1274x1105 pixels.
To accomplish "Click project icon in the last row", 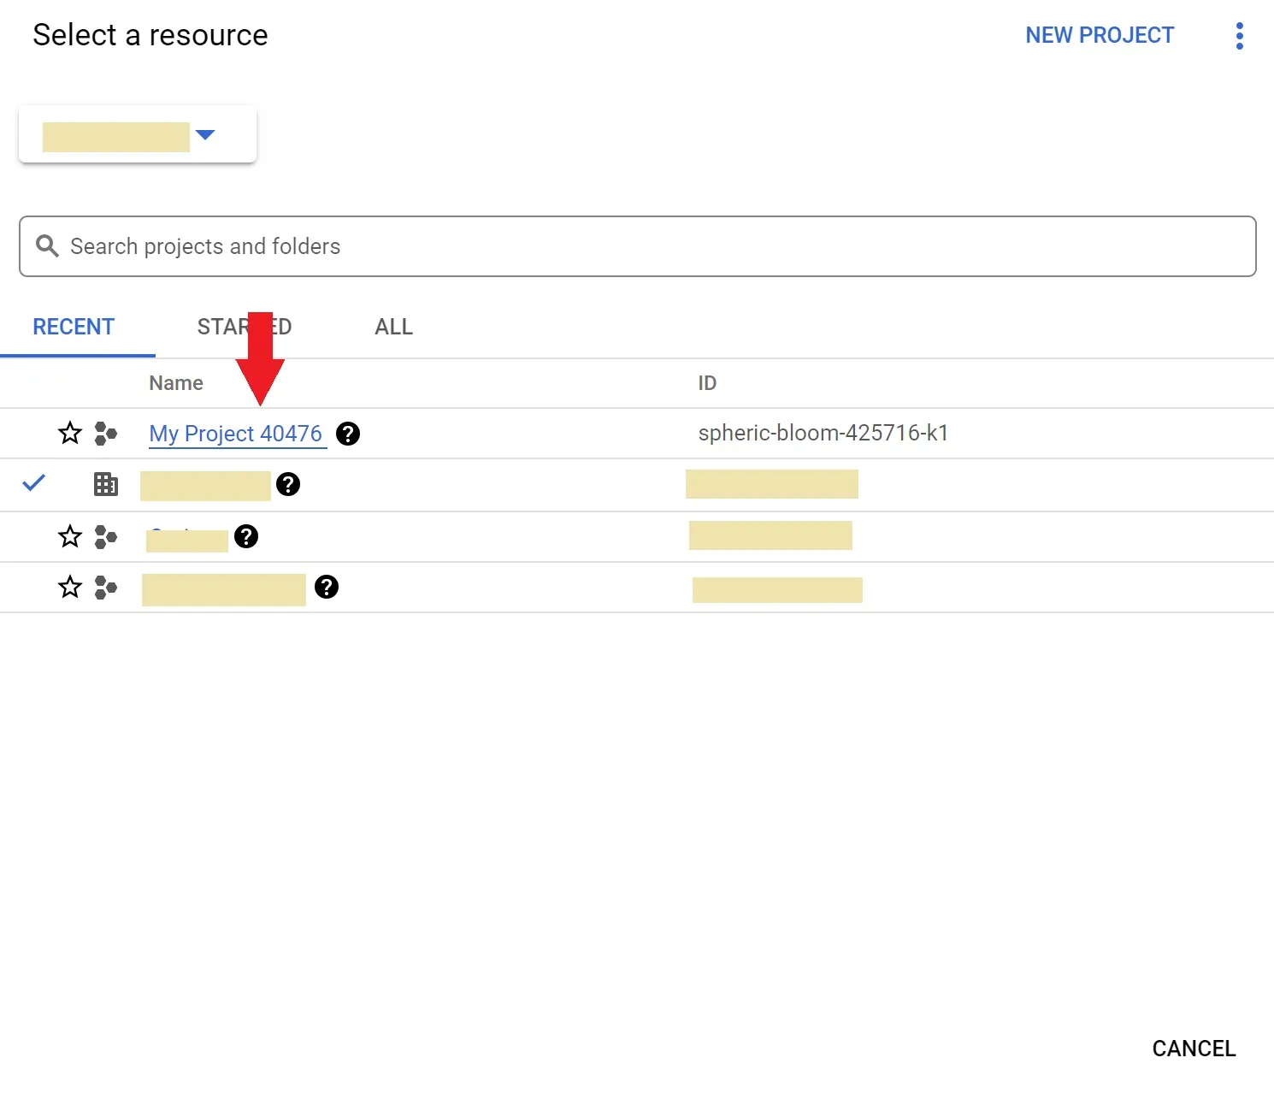I will (106, 587).
